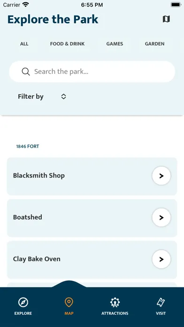Open the Filter by dropdown label
This screenshot has width=184, height=327.
31,97
